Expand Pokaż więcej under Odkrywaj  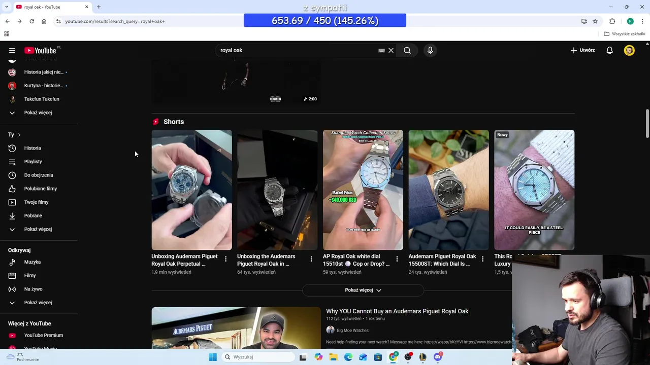pos(39,303)
